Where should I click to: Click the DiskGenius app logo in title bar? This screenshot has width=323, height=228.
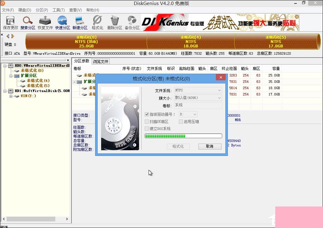pos(3,3)
